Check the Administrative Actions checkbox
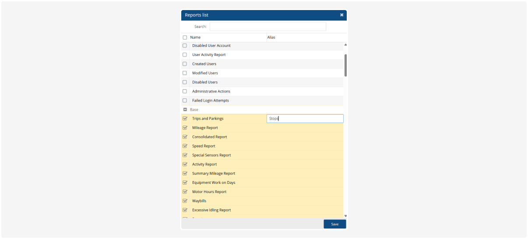The image size is (528, 239). 185,91
